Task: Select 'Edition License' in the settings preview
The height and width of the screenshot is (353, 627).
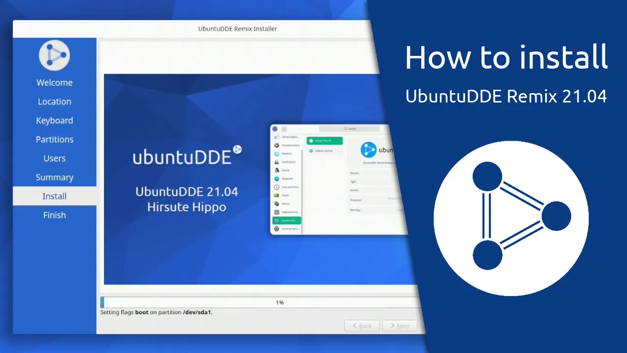Action: (x=325, y=151)
